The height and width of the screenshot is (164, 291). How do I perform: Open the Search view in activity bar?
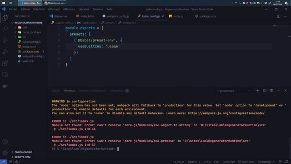tap(5, 29)
